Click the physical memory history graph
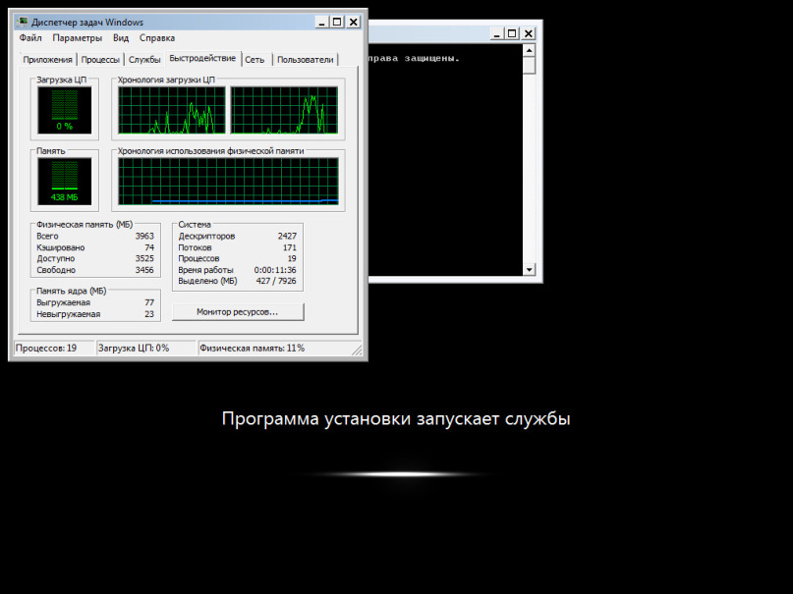The image size is (793, 594). click(x=228, y=180)
